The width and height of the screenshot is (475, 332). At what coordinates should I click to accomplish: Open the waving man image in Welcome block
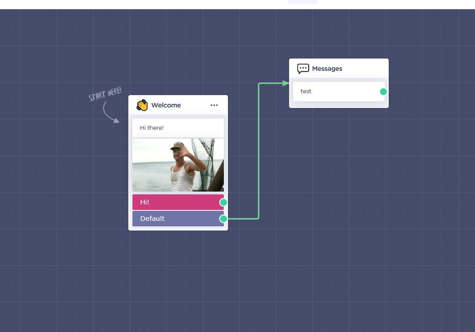pos(178,165)
